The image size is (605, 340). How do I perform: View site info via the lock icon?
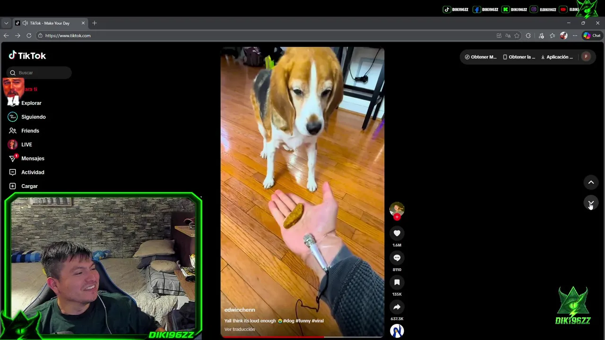pos(40,35)
